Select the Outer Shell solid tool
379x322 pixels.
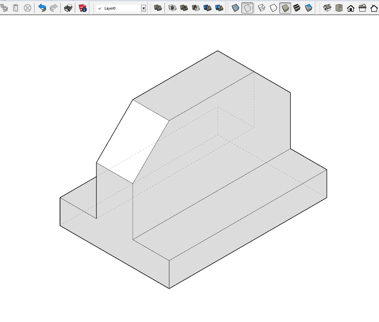tap(158, 8)
